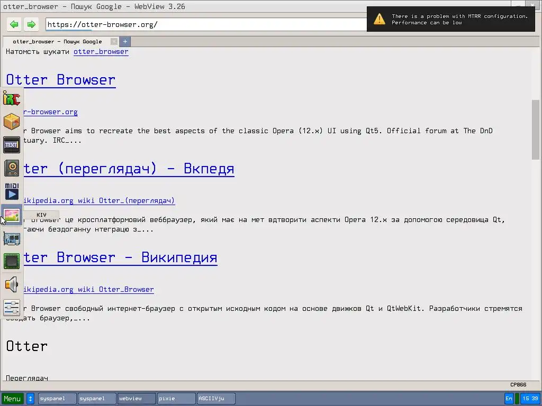Change the En keyboard layout indicator
Viewport: 542px width, 406px height.
509,399
